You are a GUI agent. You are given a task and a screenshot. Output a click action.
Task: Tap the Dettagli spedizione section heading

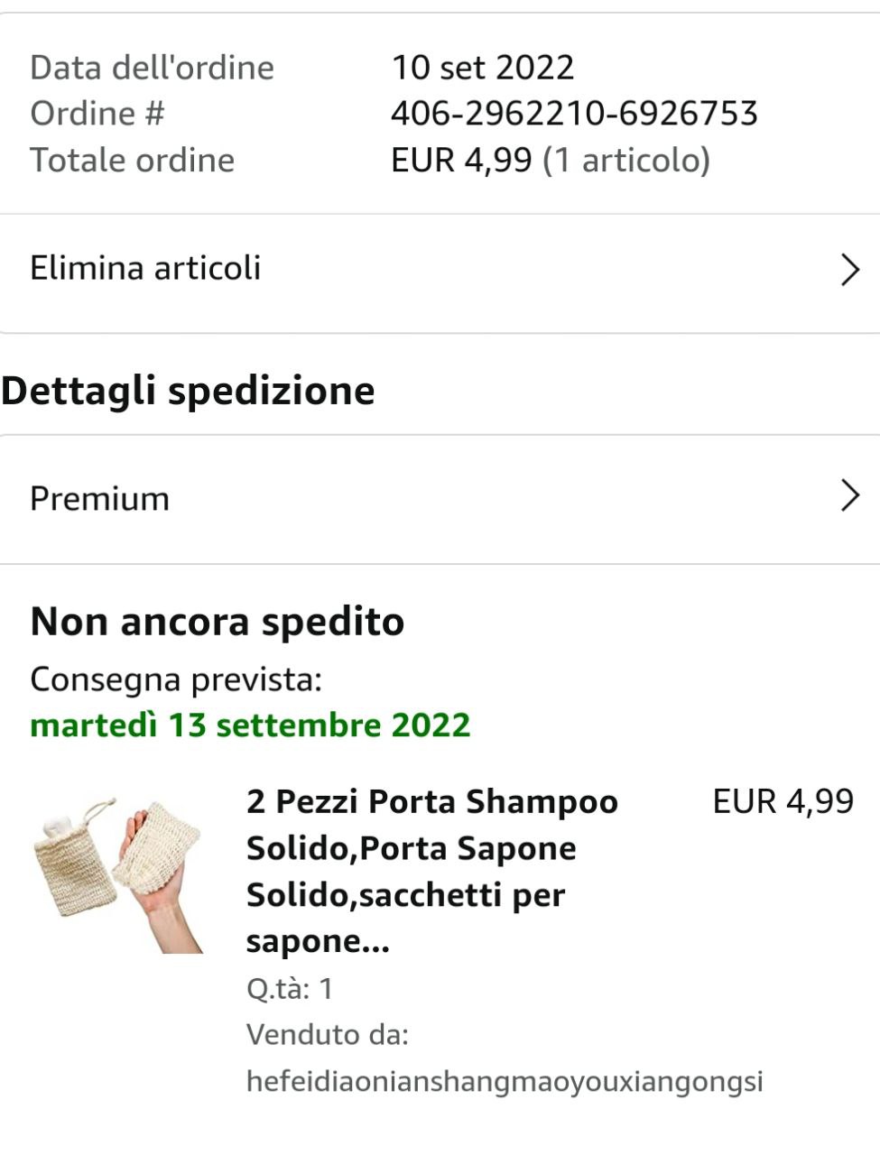[188, 391]
